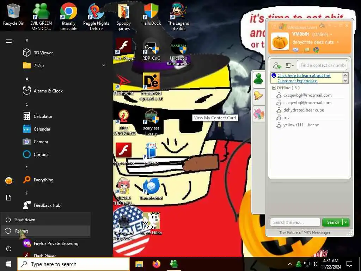Screen dimensions: 361x271
Task: Open the Search button dropdown arrow in Messenger
Action: [346, 222]
